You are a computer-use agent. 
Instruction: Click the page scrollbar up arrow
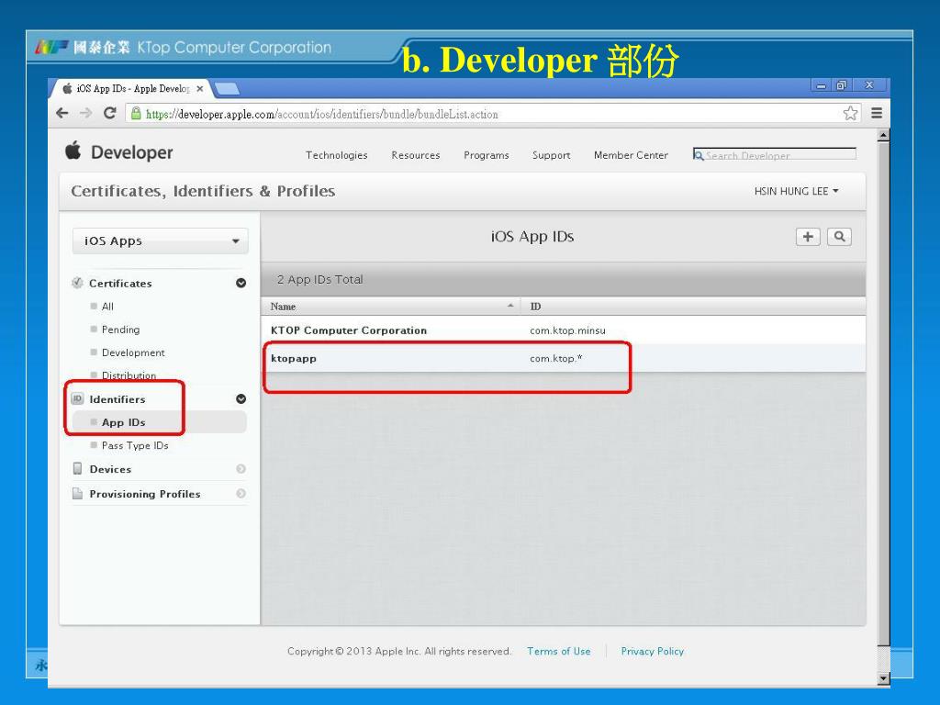coord(883,136)
